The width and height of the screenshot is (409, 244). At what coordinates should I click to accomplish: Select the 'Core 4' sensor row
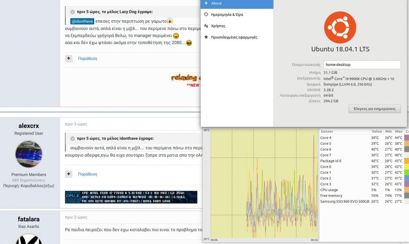click(x=364, y=138)
